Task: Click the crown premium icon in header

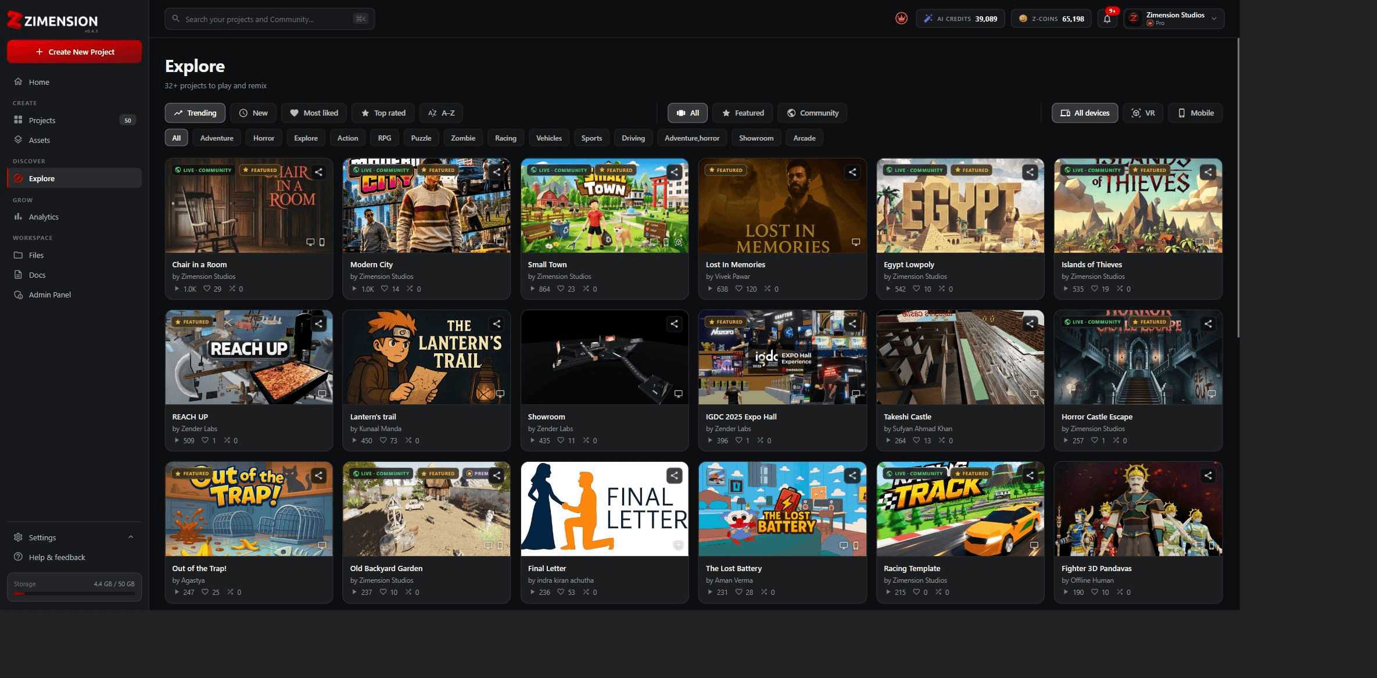Action: click(x=901, y=19)
